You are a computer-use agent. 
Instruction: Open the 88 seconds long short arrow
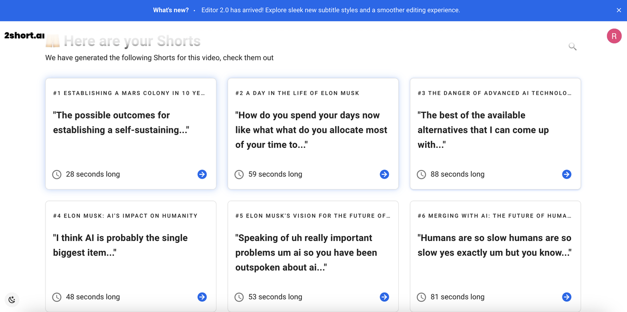pyautogui.click(x=567, y=174)
